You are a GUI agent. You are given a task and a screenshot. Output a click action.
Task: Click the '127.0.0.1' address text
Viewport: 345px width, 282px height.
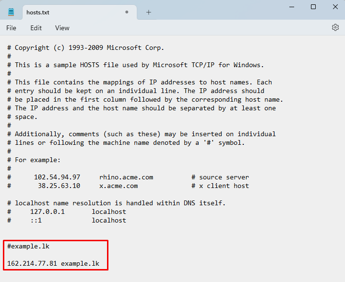48,211
